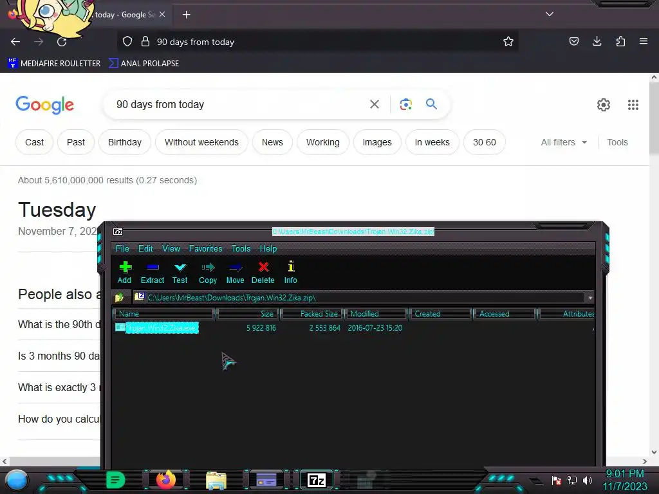Viewport: 659px width, 494px height.
Task: Open 7-Zip Favorites menu
Action: (x=205, y=249)
